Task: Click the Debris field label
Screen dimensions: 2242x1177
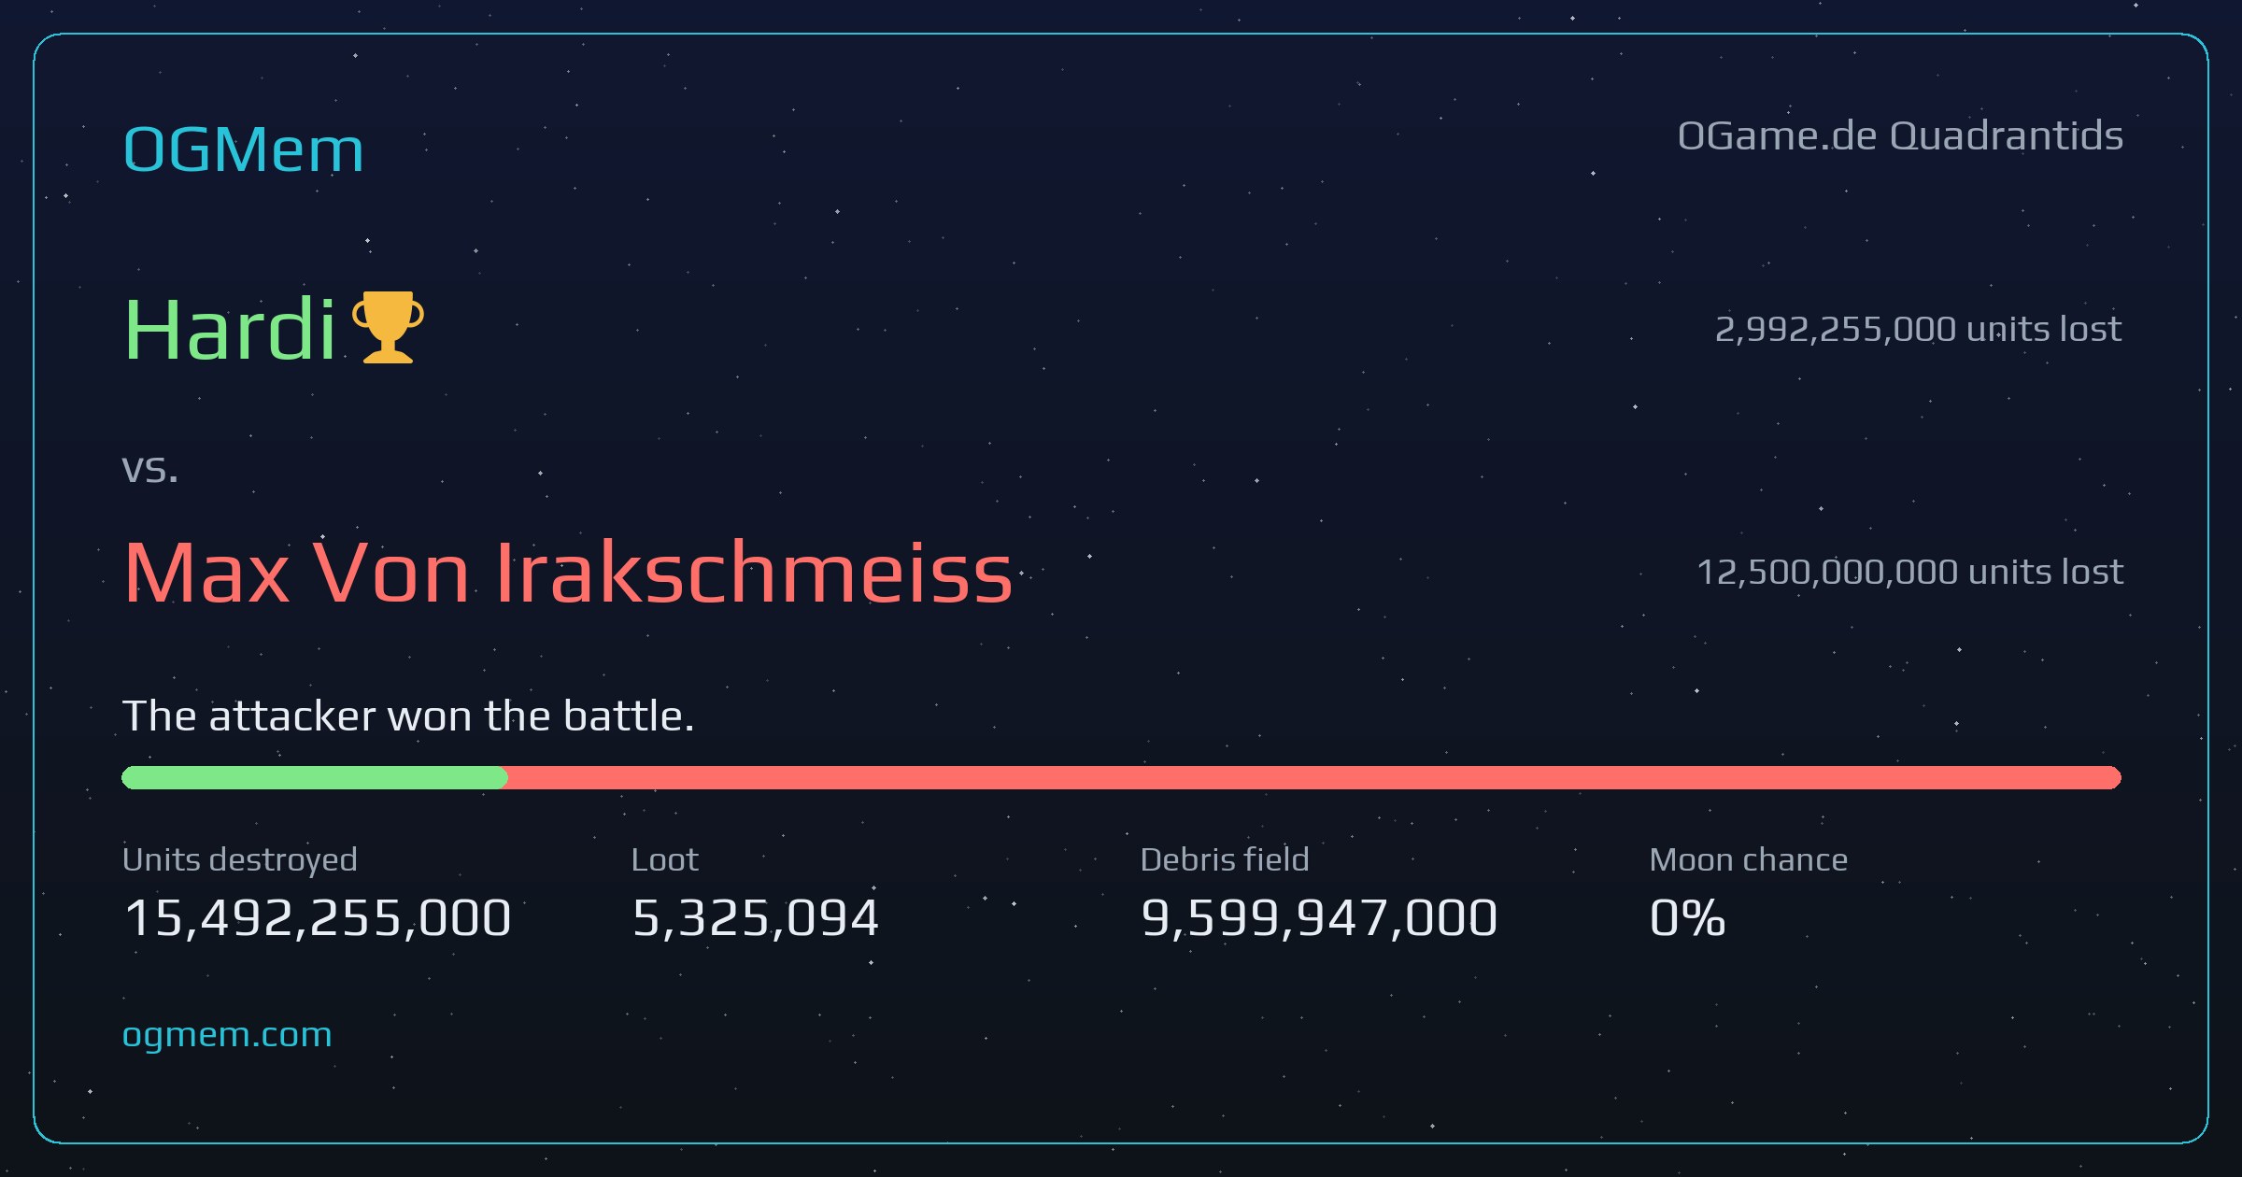Action: [x=1225, y=859]
